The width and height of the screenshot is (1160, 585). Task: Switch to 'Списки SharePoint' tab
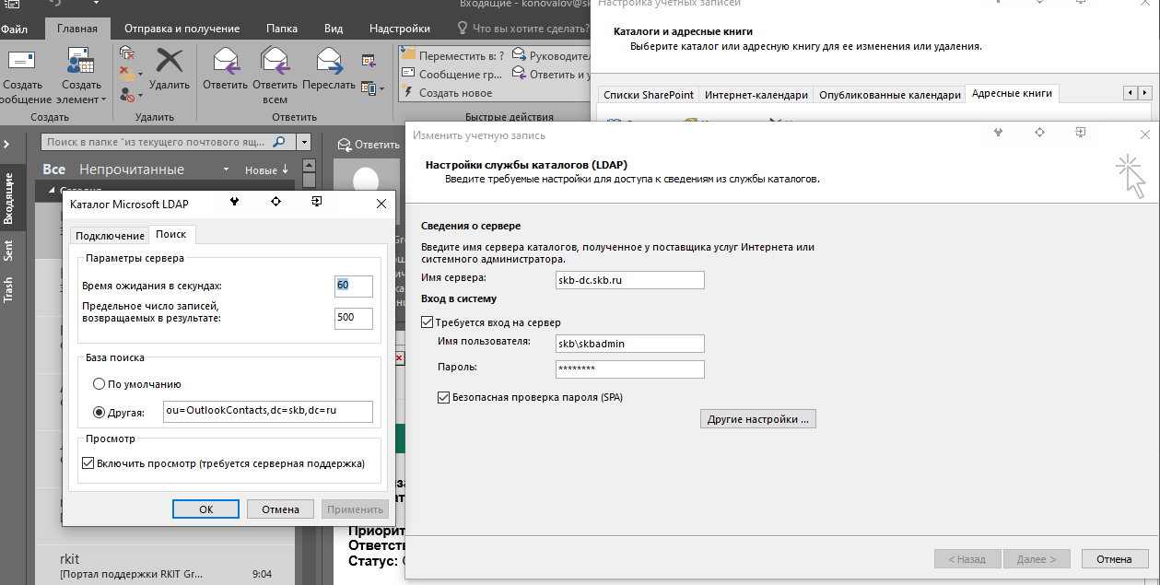point(648,95)
